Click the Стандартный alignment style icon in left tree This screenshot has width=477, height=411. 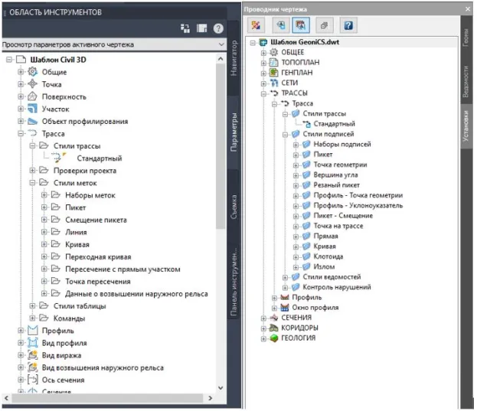(x=54, y=158)
